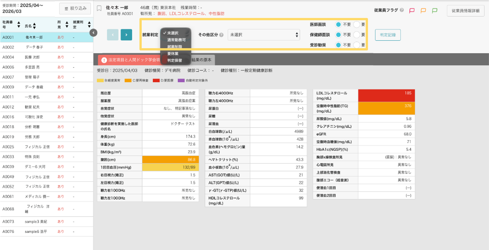The image size is (489, 250).
Task: Select 要 for 保健師面談
Action: tap(357, 35)
